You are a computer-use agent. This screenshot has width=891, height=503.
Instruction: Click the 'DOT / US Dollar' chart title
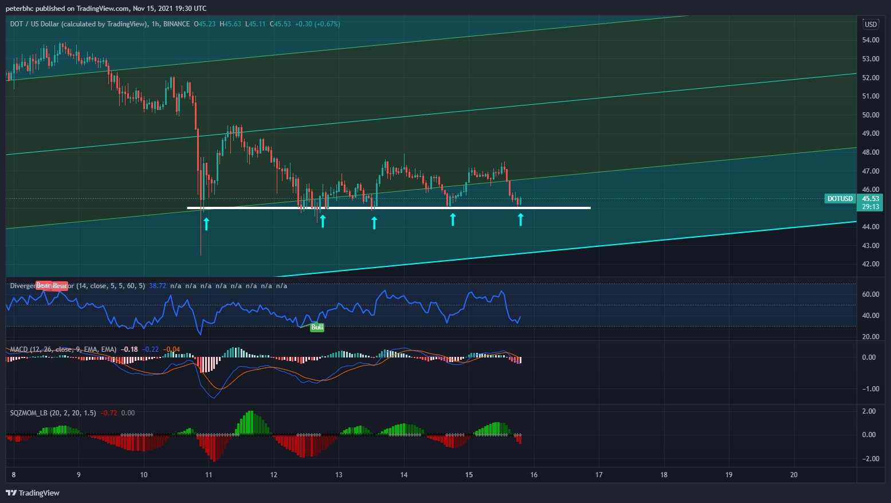coord(78,24)
